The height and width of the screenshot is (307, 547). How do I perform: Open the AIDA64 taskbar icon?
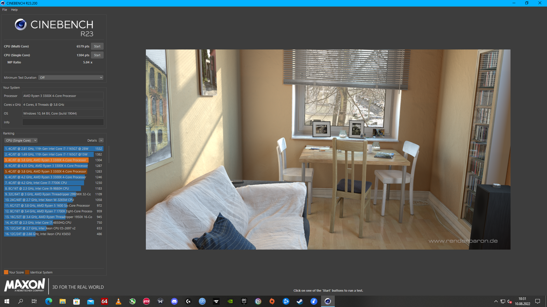pos(105,301)
